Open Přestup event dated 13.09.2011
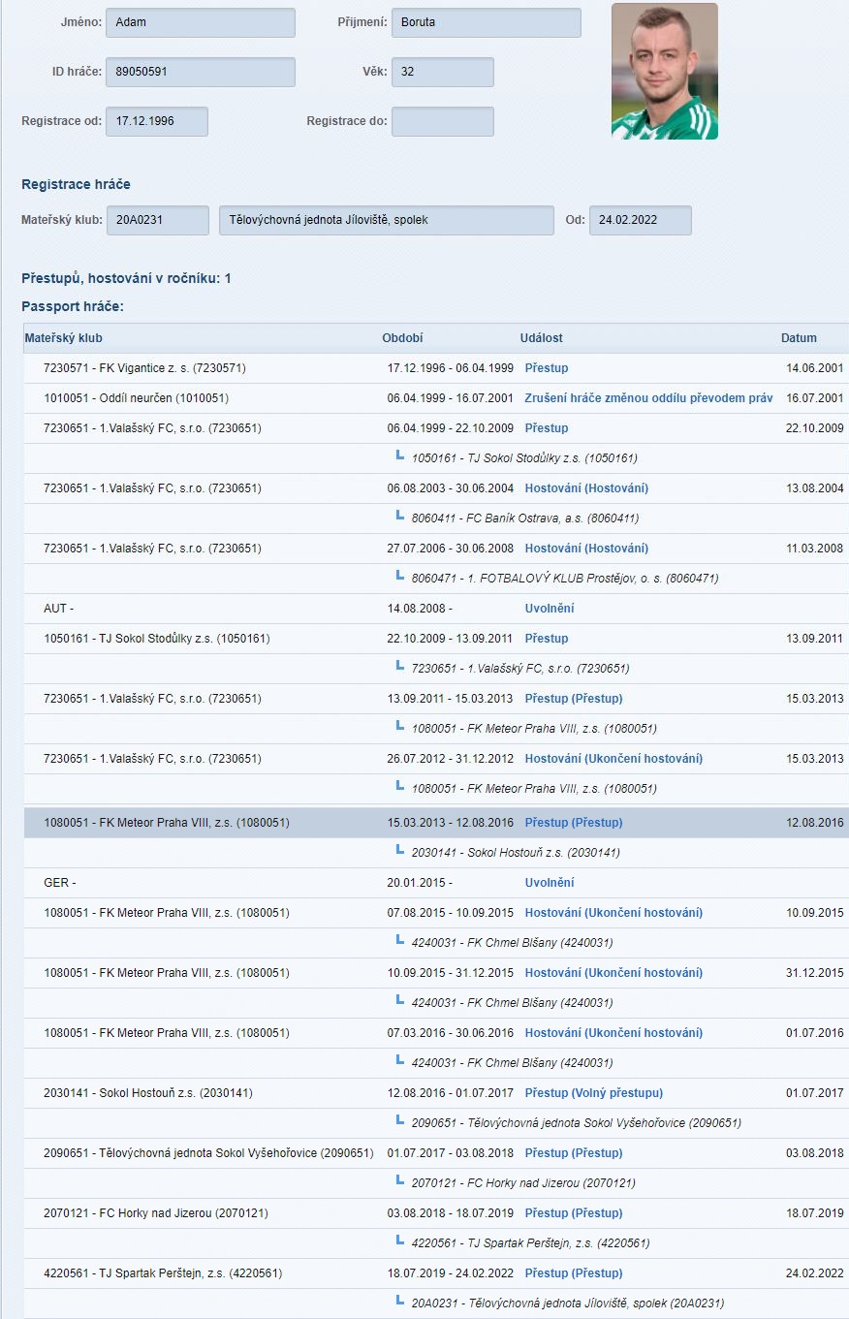The width and height of the screenshot is (849, 1319). (x=547, y=639)
